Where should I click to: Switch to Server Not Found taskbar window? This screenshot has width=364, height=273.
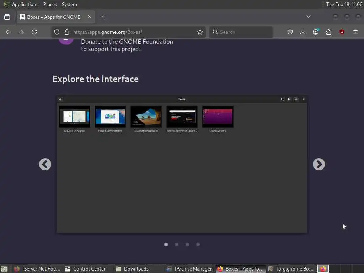click(x=37, y=269)
